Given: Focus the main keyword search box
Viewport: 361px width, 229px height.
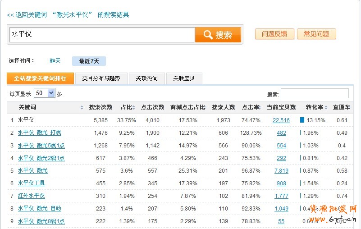Looking at the screenshot, I should pyautogui.click(x=102, y=35).
